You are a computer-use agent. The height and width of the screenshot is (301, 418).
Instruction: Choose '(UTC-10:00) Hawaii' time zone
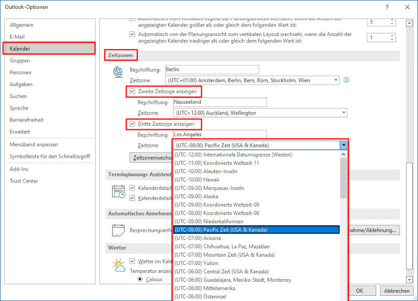(x=257, y=179)
